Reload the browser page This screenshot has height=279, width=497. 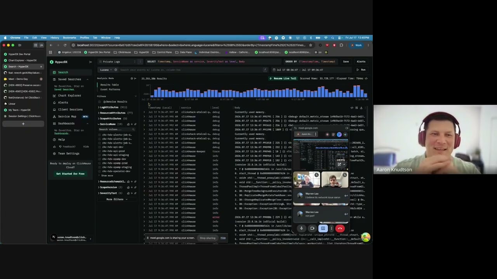click(65, 45)
